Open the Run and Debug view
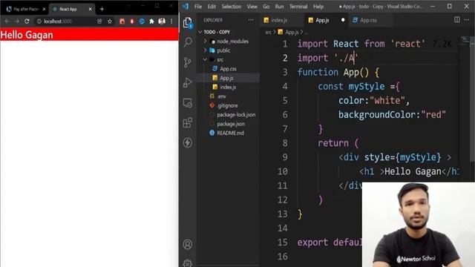The height and width of the screenshot is (267, 475). (x=188, y=82)
